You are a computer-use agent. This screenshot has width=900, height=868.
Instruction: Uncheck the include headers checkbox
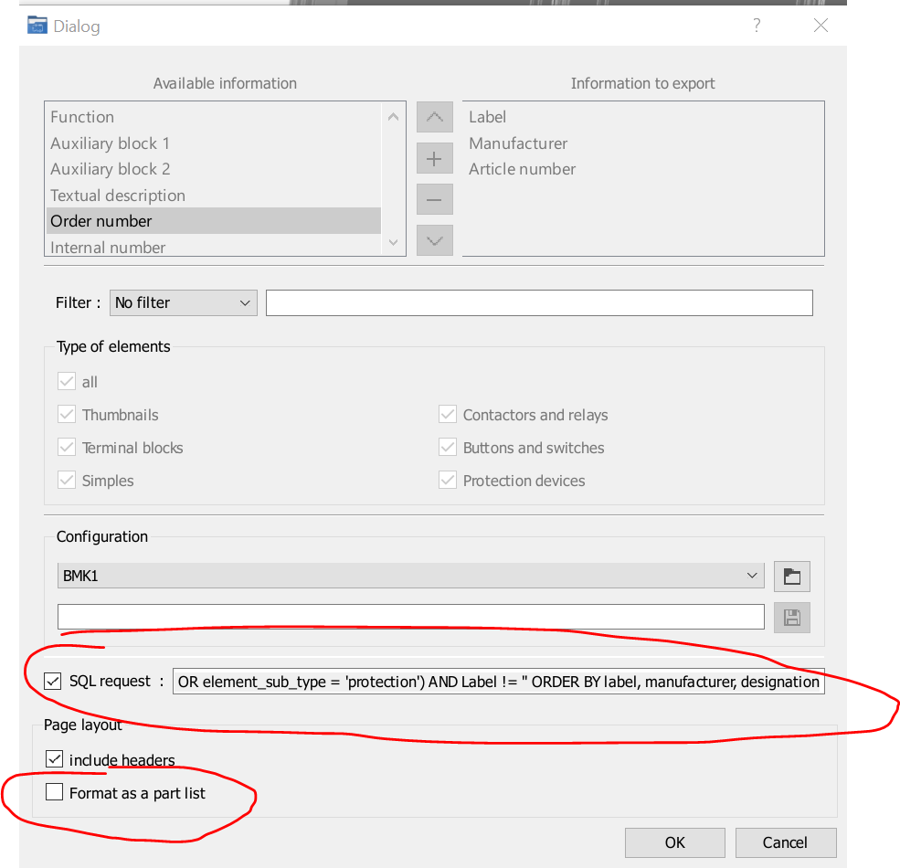(x=55, y=760)
